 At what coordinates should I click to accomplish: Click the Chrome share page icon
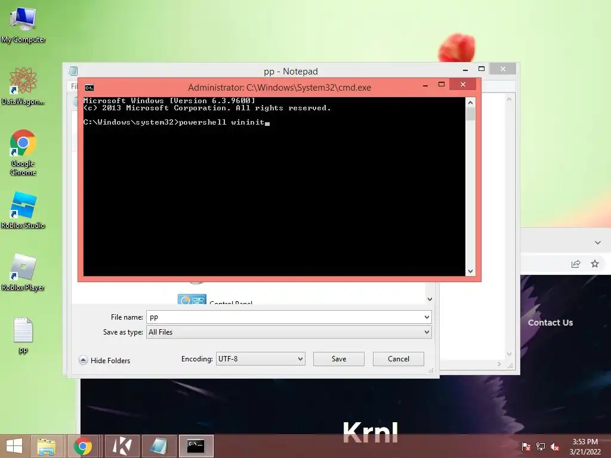coord(576,264)
